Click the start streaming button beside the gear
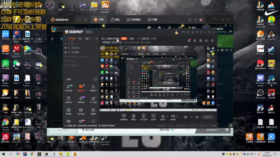This screenshot has width=280, height=157. (208, 117)
